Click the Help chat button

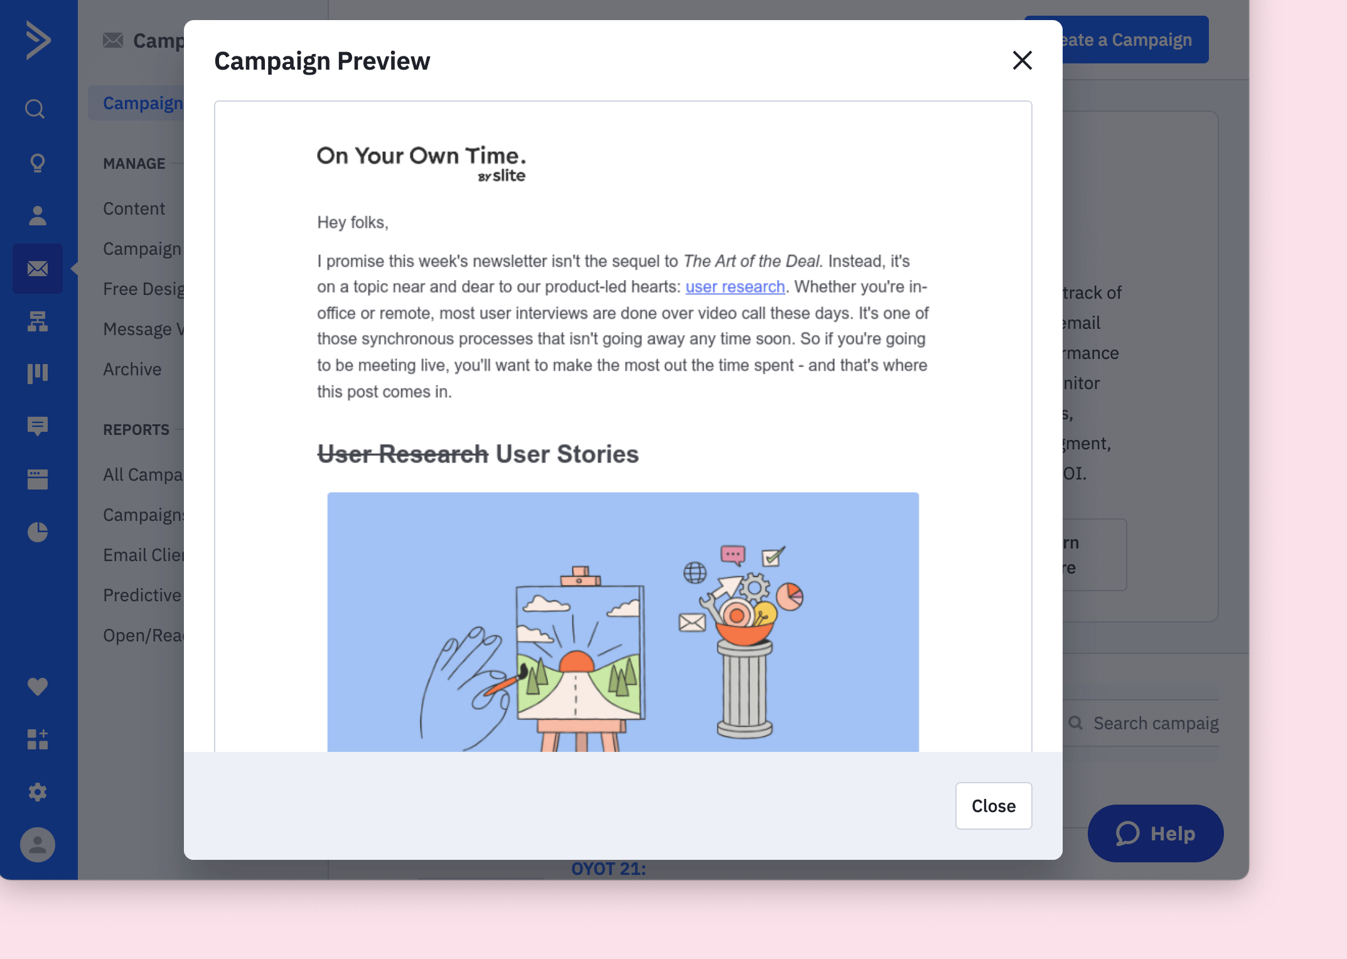(x=1155, y=833)
